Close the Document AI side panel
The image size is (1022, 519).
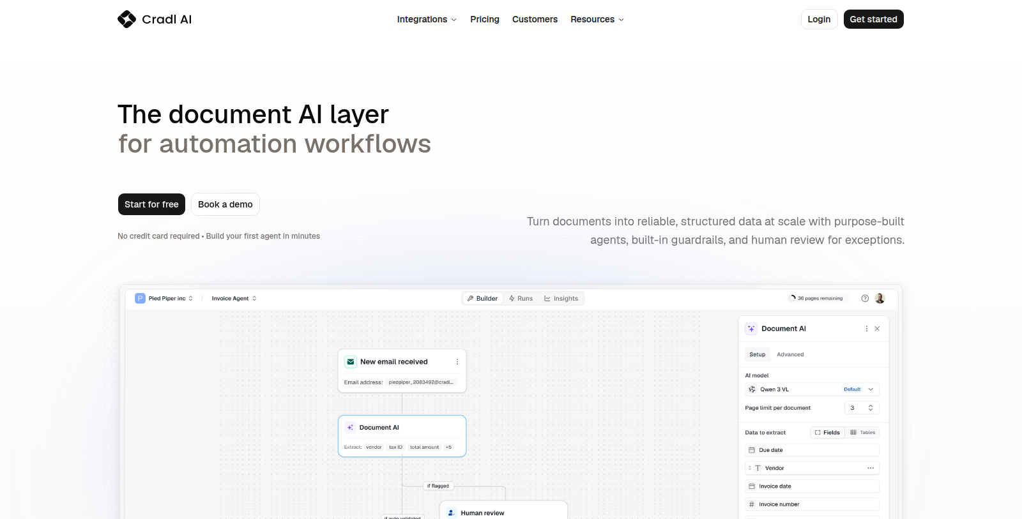point(877,329)
